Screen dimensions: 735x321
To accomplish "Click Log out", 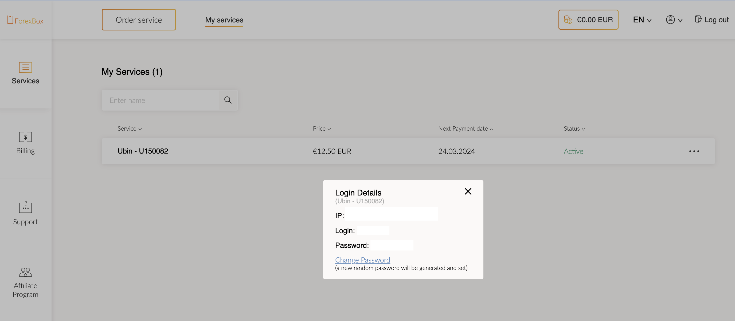I will click(x=711, y=20).
